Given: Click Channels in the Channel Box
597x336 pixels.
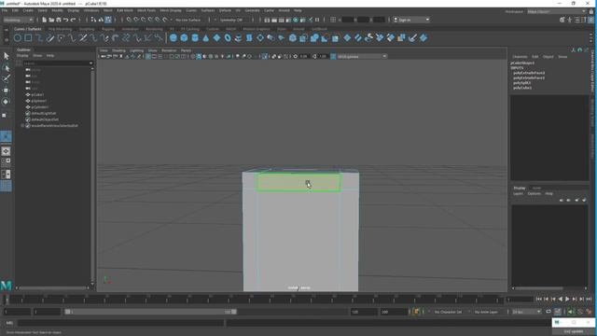Looking at the screenshot, I should pyautogui.click(x=520, y=57).
